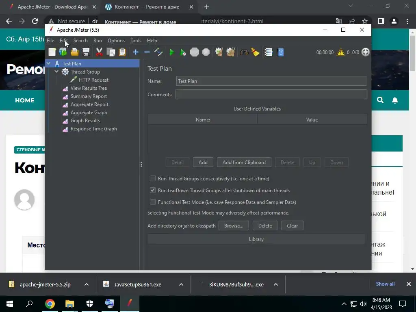Click the Reset Search broom icon
Image resolution: width=416 pixels, height=312 pixels.
coord(255,52)
